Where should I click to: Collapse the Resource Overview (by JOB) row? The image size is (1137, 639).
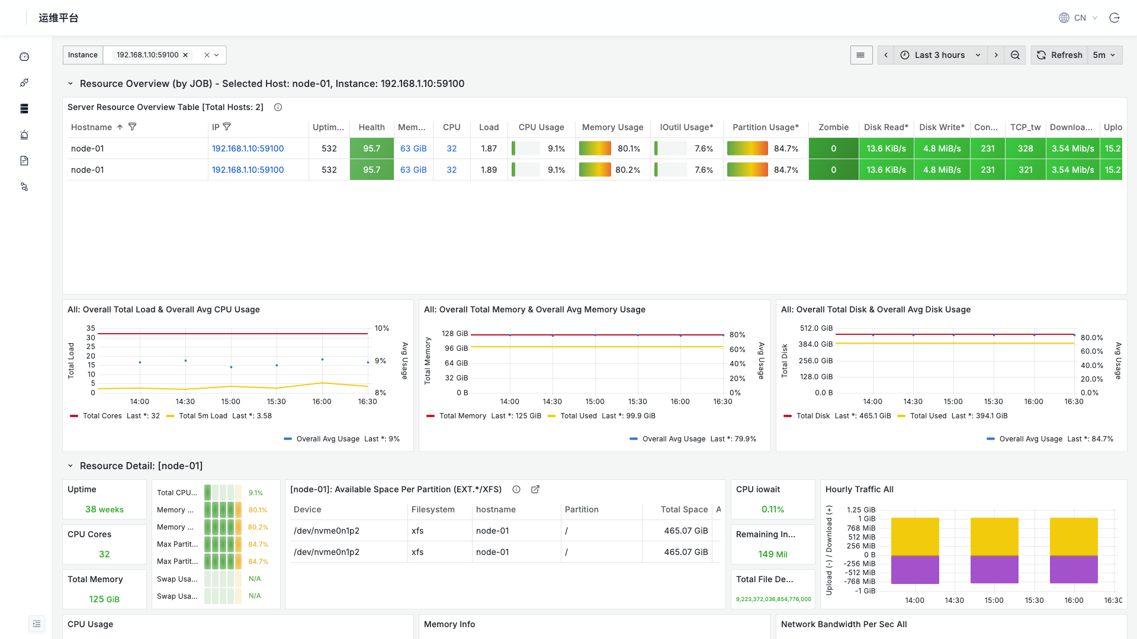pos(70,83)
